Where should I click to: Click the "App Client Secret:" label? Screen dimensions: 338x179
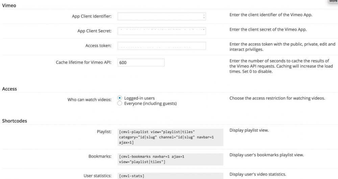94,31
